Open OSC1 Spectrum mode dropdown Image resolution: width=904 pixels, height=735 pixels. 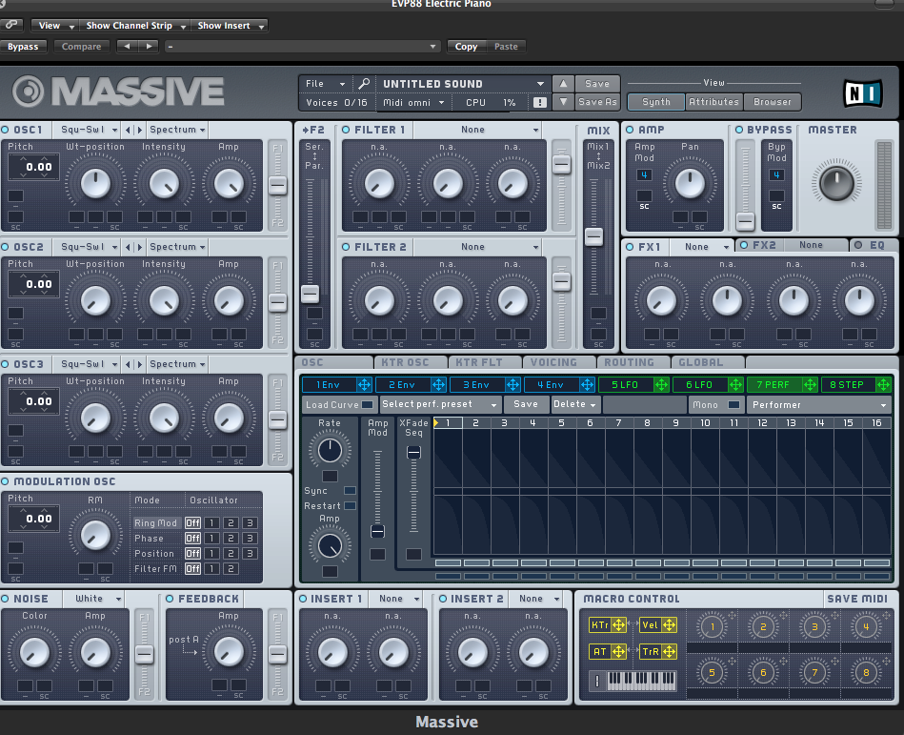pyautogui.click(x=177, y=130)
